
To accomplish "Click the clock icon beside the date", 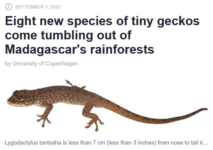I will [x=9, y=6].
